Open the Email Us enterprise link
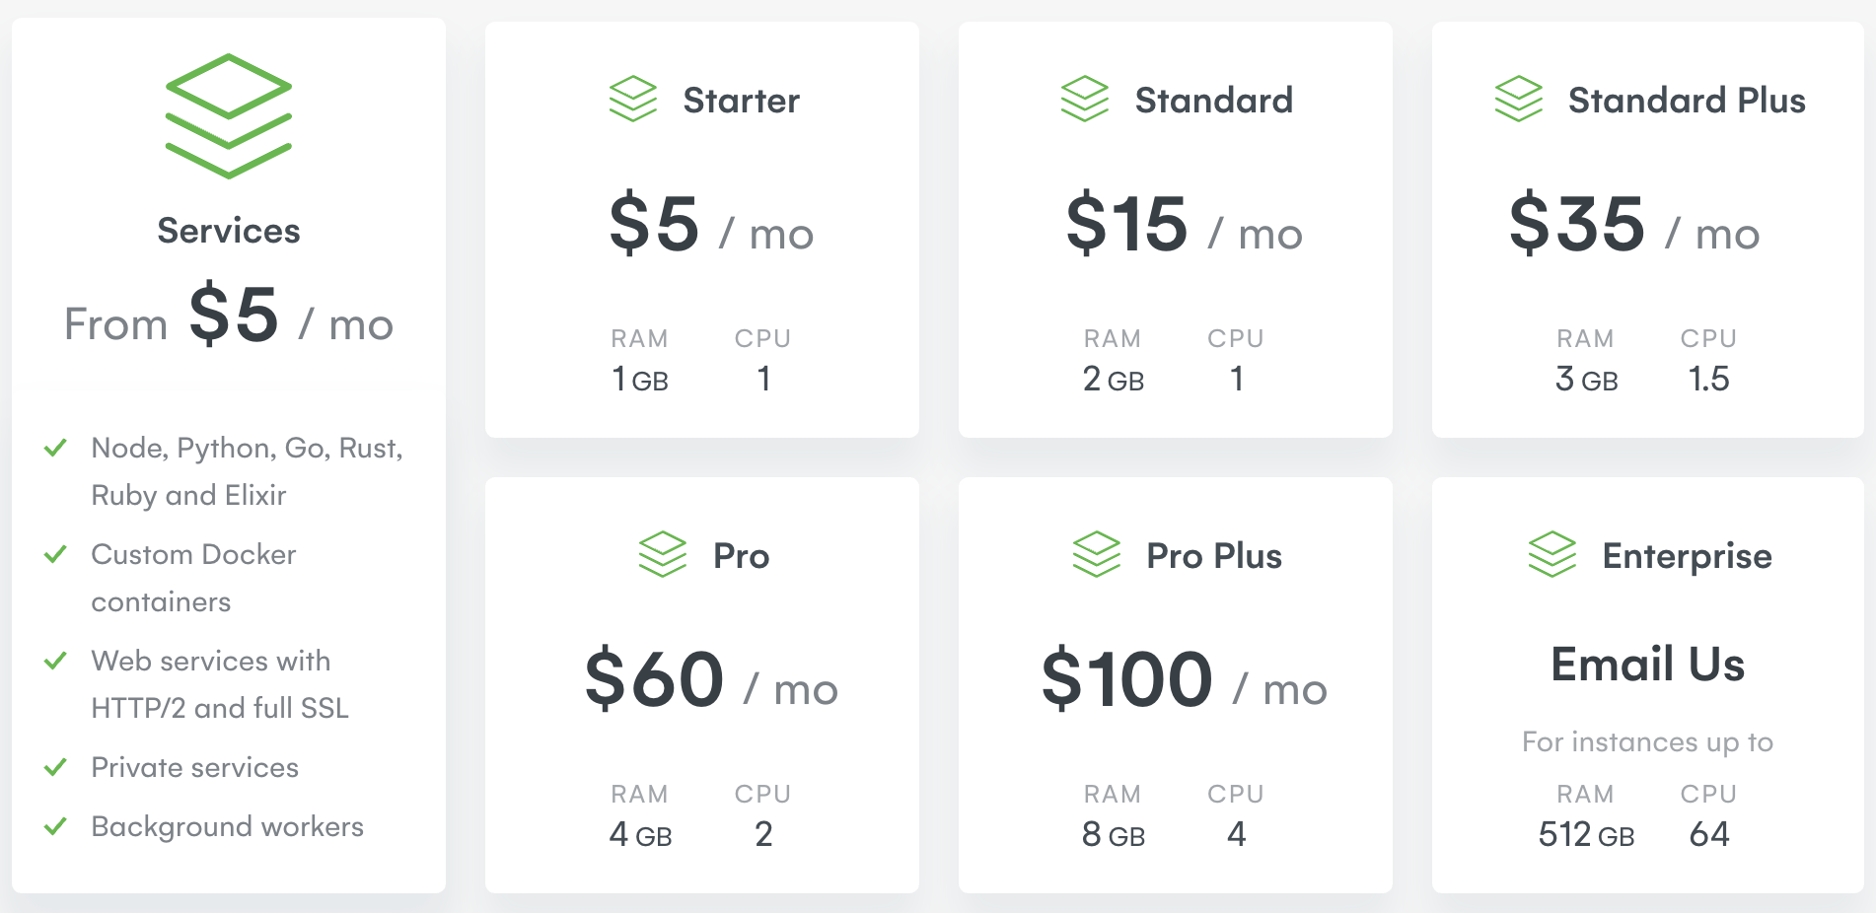Image resolution: width=1876 pixels, height=913 pixels. click(1647, 665)
